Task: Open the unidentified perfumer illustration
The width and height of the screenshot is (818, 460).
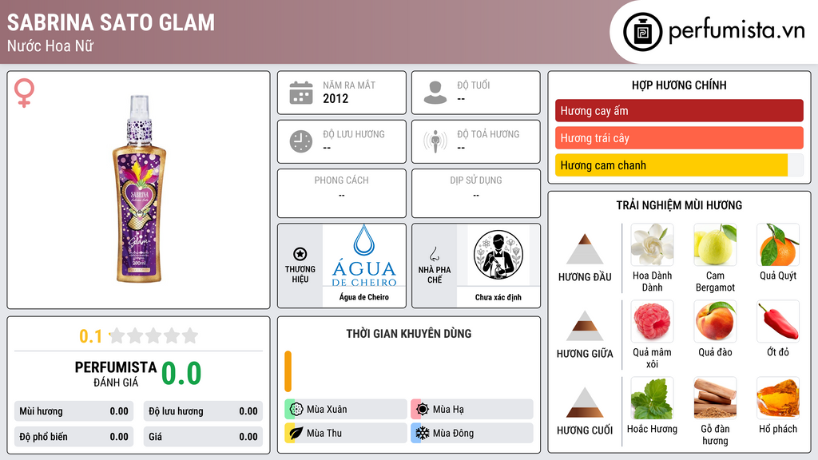Action: (498, 255)
